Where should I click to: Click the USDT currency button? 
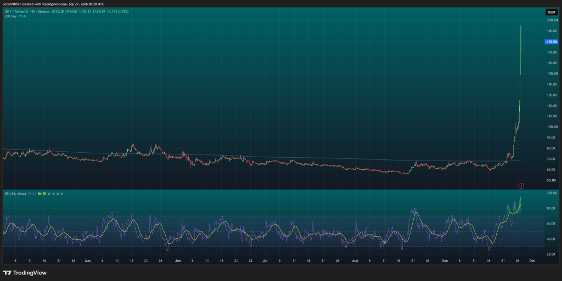click(x=551, y=12)
